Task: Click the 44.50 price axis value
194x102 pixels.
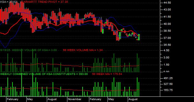Action: [167, 3]
